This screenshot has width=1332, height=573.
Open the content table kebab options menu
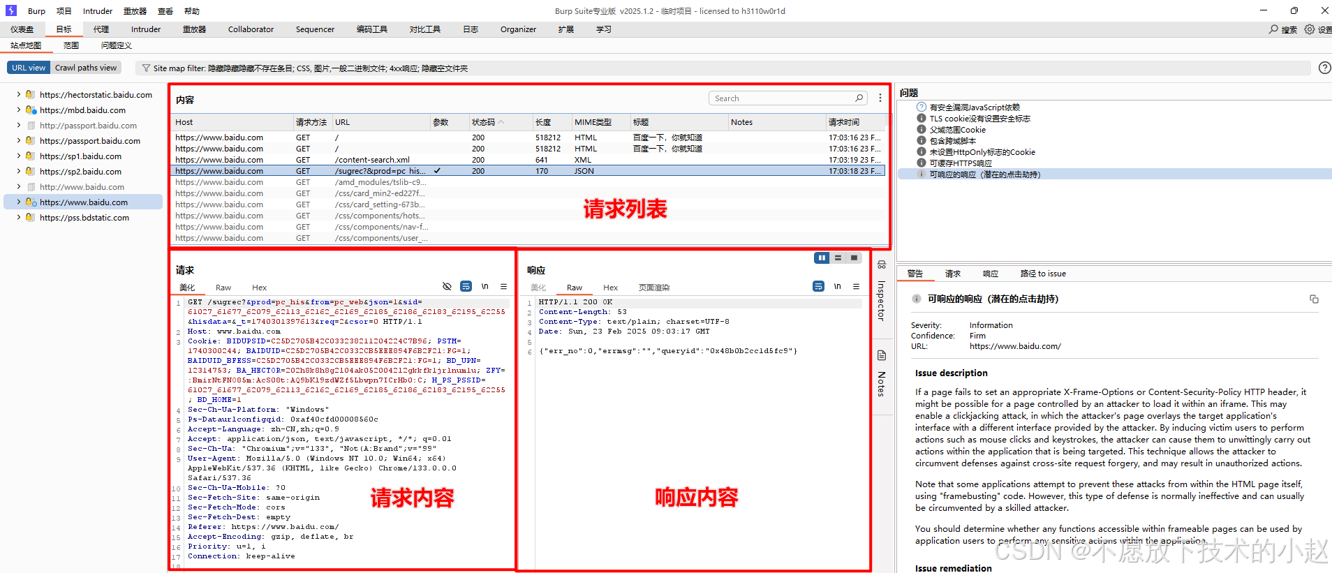pos(880,98)
